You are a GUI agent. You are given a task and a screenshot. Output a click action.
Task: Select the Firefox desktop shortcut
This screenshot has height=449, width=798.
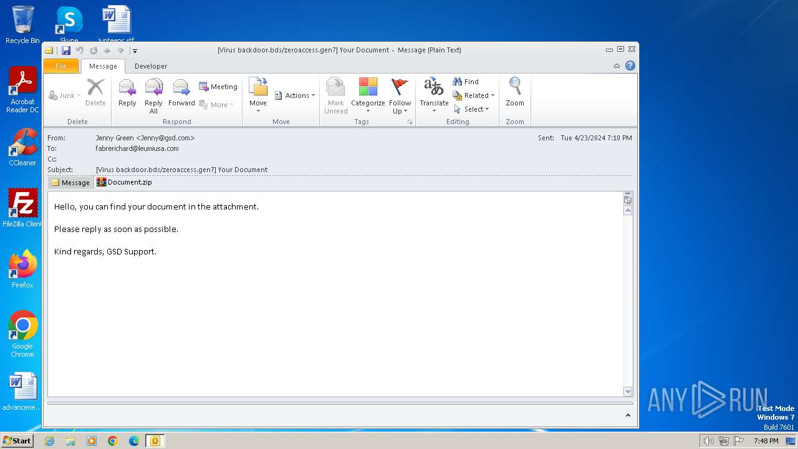(x=22, y=269)
